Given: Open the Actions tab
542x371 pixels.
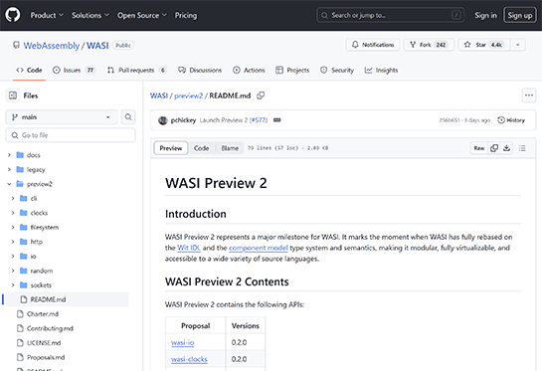Looking at the screenshot, I should pyautogui.click(x=249, y=70).
